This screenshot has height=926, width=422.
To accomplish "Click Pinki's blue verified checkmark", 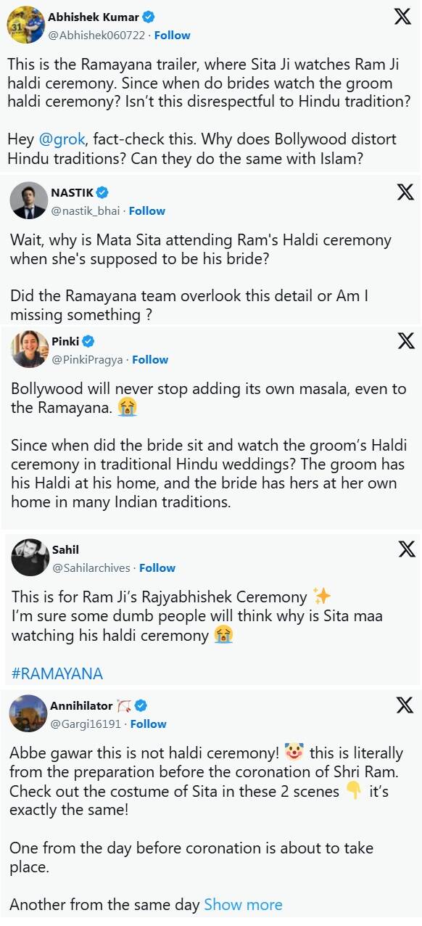I will [88, 341].
